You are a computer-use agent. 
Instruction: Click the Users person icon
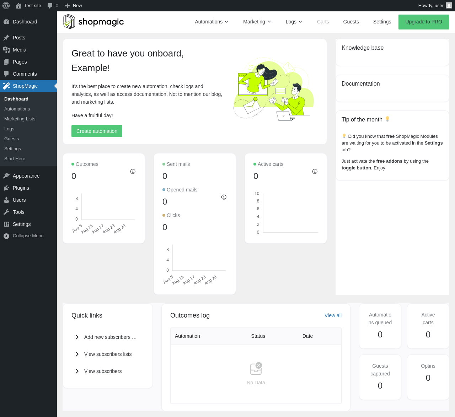pos(6,200)
